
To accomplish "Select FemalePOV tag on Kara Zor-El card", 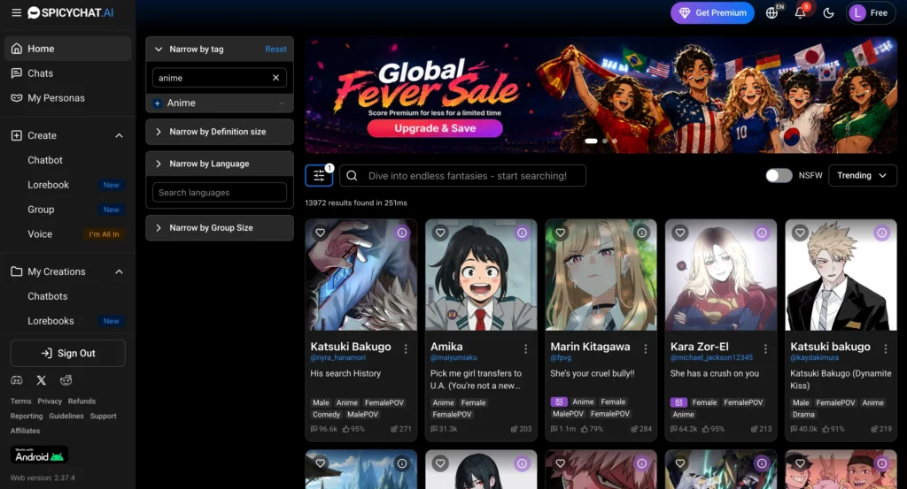I will click(743, 402).
